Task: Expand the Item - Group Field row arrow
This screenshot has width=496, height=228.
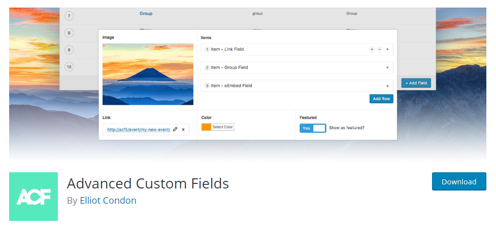Action: pyautogui.click(x=387, y=67)
